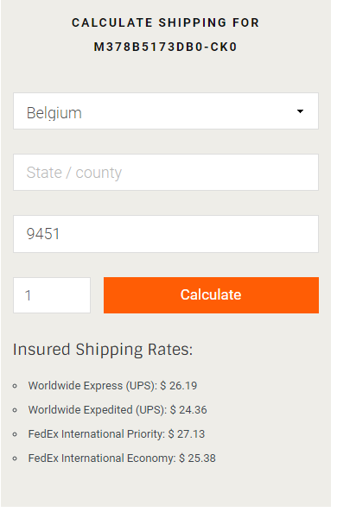The width and height of the screenshot is (337, 512).
Task: Click the bullet beside Worldwide Expedited
Action: point(15,410)
